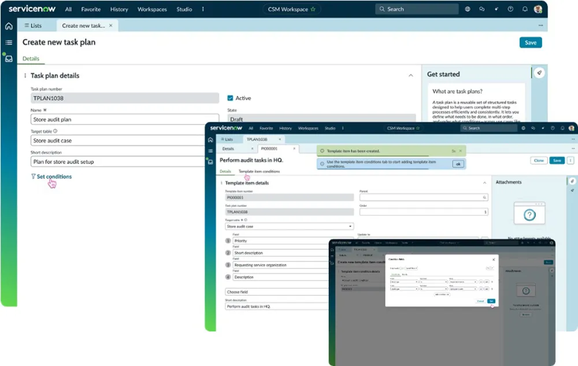
Task: Click the Name field containing Store audit plan
Action: [124, 119]
